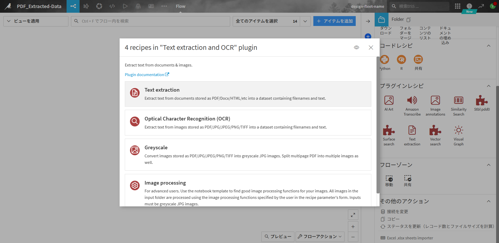Collapse the フローゾーン section
Screen dimensions: 499x243
pos(489,165)
